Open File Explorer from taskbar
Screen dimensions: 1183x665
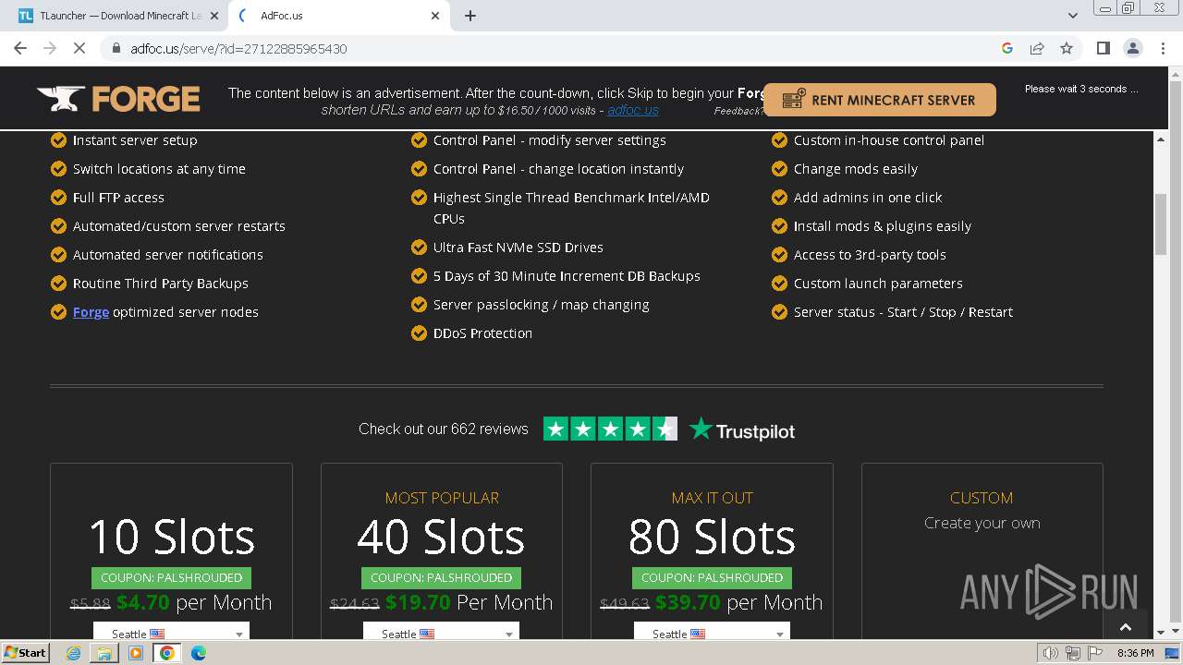tap(104, 653)
